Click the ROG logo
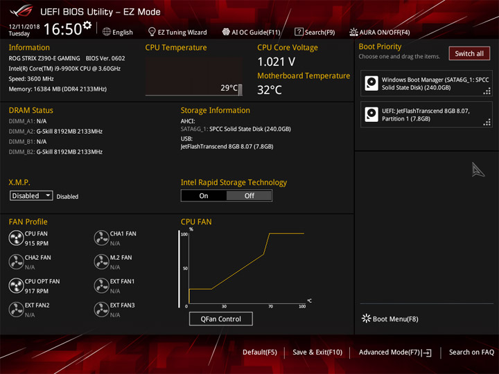499x374 pixels. (21, 11)
